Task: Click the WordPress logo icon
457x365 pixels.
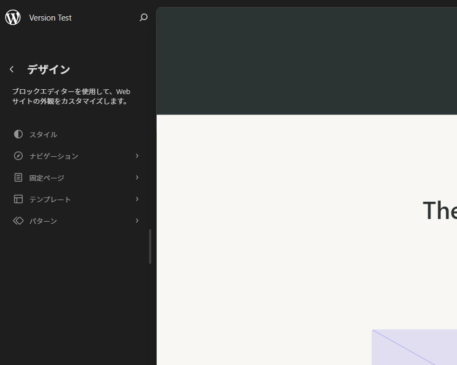Action: [13, 17]
